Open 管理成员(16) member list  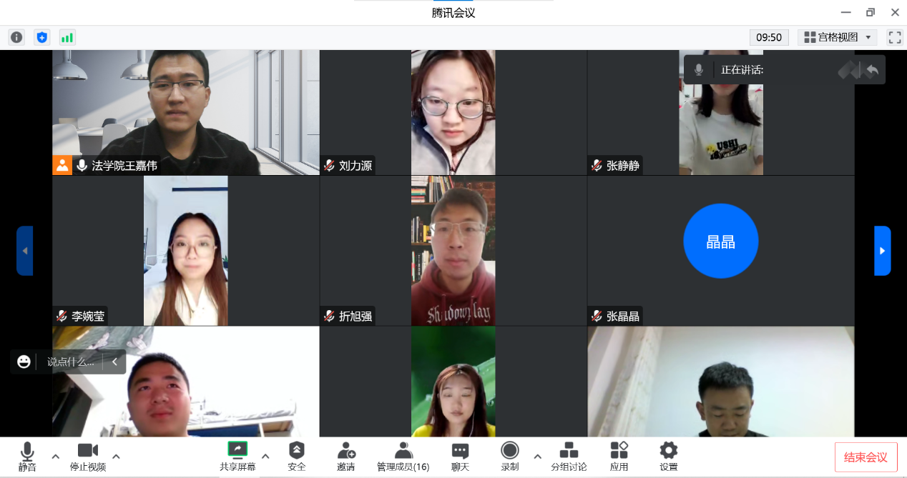click(403, 456)
